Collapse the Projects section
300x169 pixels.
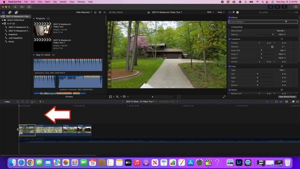click(x=34, y=19)
